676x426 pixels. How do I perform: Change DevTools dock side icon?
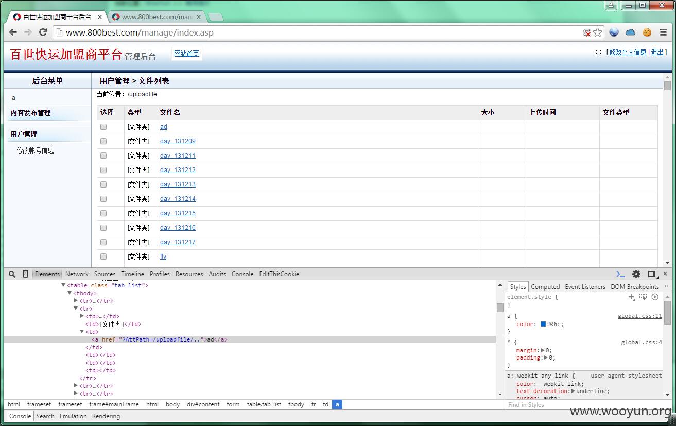pyautogui.click(x=652, y=274)
